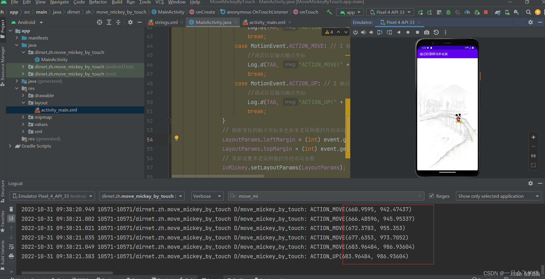Image resolution: width=545 pixels, height=279 pixels.
Task: Click Sync Project with Gradle Files icon
Action: 498,12
